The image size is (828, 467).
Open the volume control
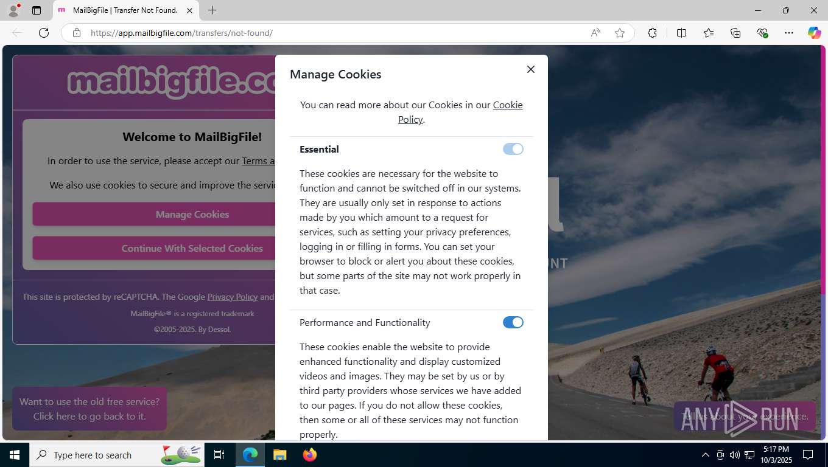(x=734, y=455)
